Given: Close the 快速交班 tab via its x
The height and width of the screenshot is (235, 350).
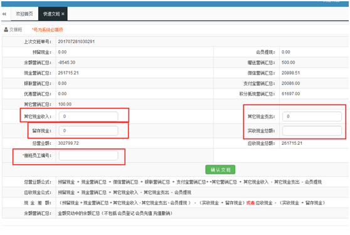Looking at the screenshot, I should (63, 14).
